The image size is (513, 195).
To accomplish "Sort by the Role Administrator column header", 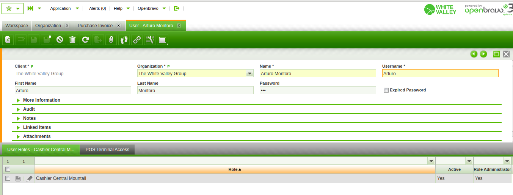I will pos(492,169).
